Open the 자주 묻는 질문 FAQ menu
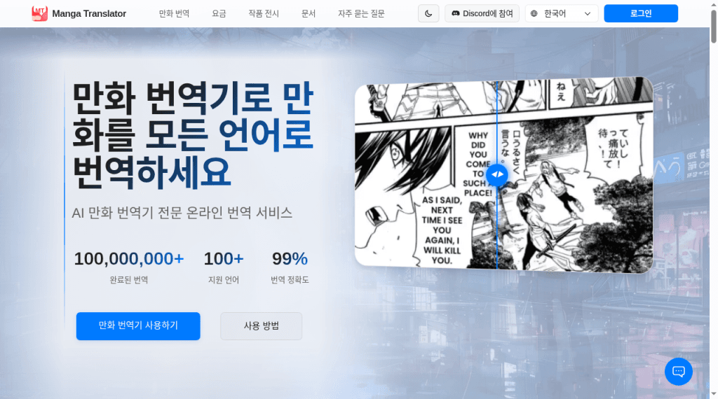The width and height of the screenshot is (718, 399). point(361,14)
